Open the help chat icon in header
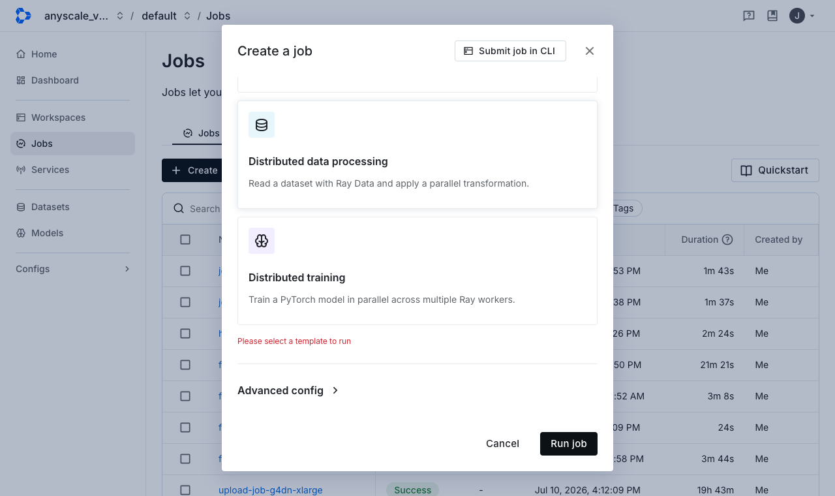 coord(749,16)
